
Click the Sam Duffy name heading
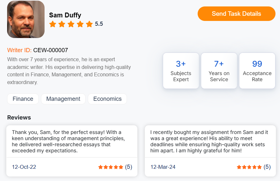65,15
